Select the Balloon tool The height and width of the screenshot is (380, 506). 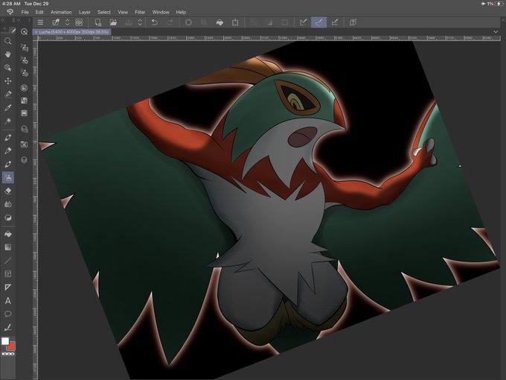point(7,314)
